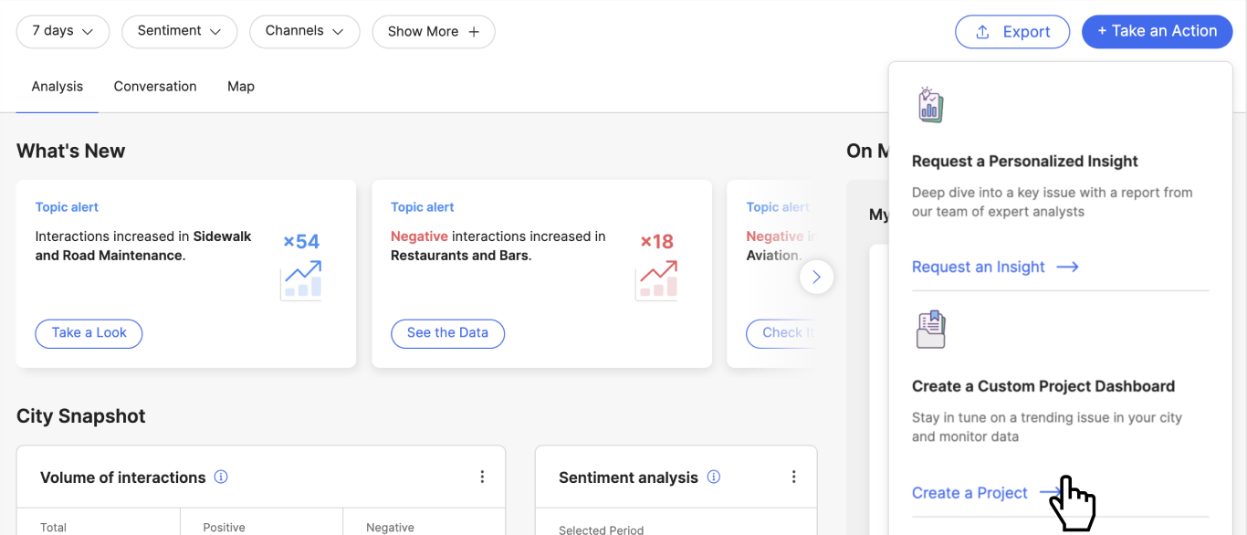Screen dimensions: 1247x535
Task: Click the Total column label
Action: 54,527
